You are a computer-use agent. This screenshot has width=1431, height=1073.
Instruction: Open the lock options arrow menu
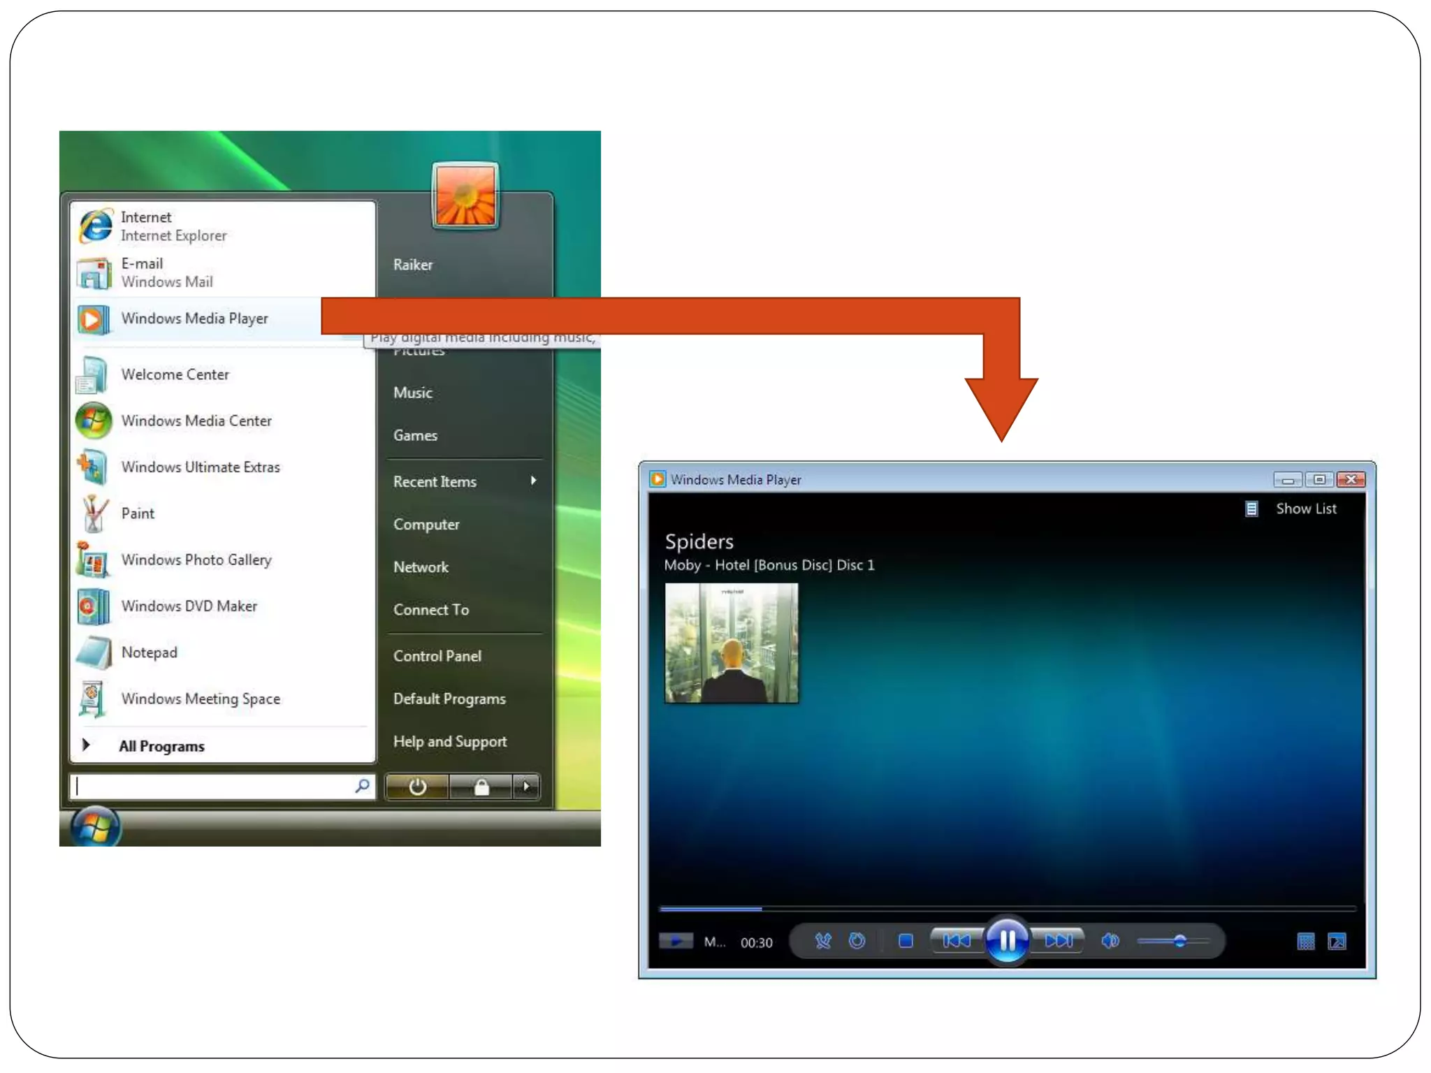(x=526, y=787)
